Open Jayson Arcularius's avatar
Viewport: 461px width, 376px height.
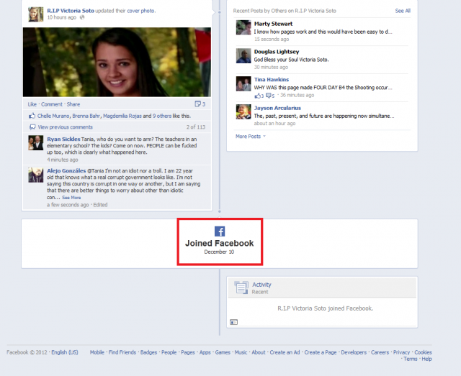click(243, 112)
